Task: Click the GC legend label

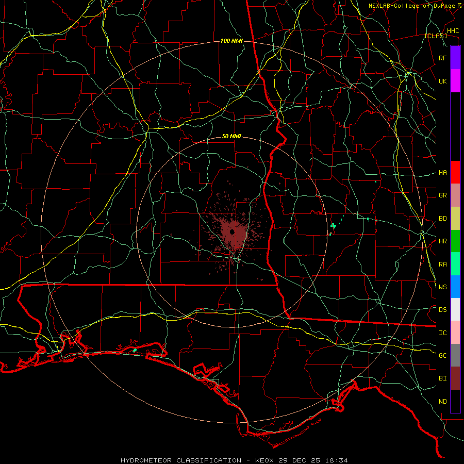Action: tap(442, 356)
